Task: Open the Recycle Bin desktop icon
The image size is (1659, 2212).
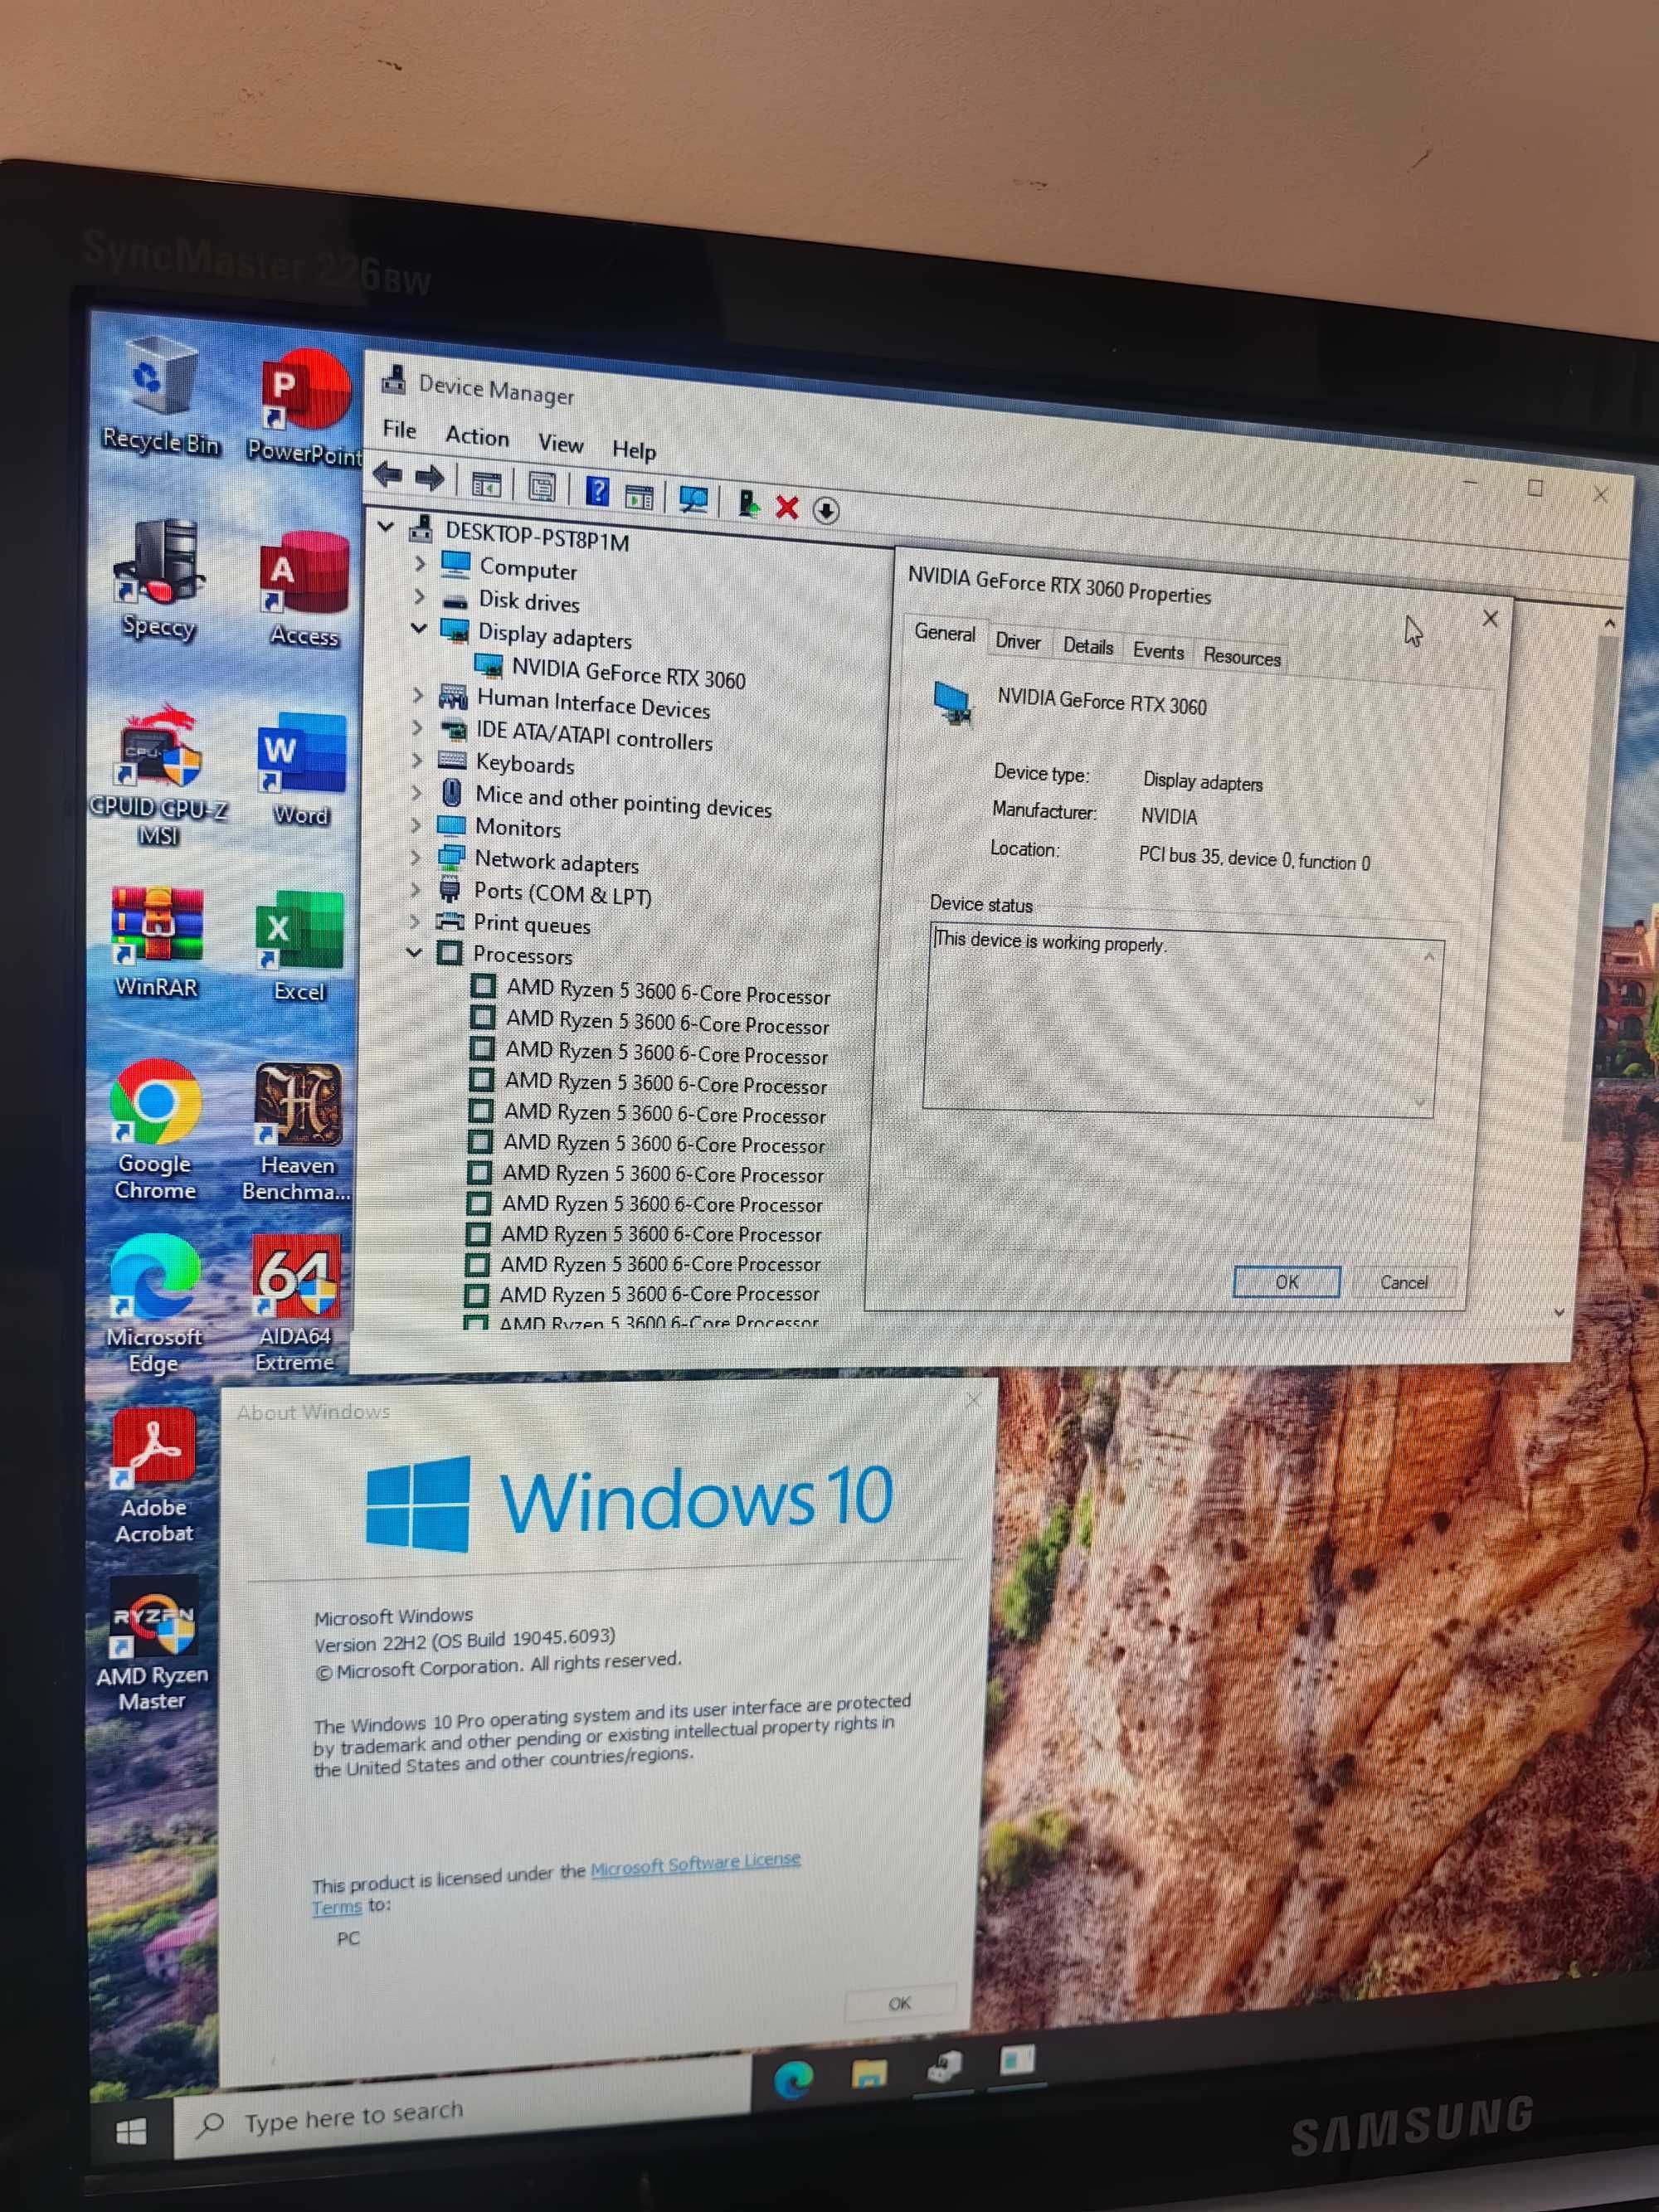Action: [x=160, y=396]
